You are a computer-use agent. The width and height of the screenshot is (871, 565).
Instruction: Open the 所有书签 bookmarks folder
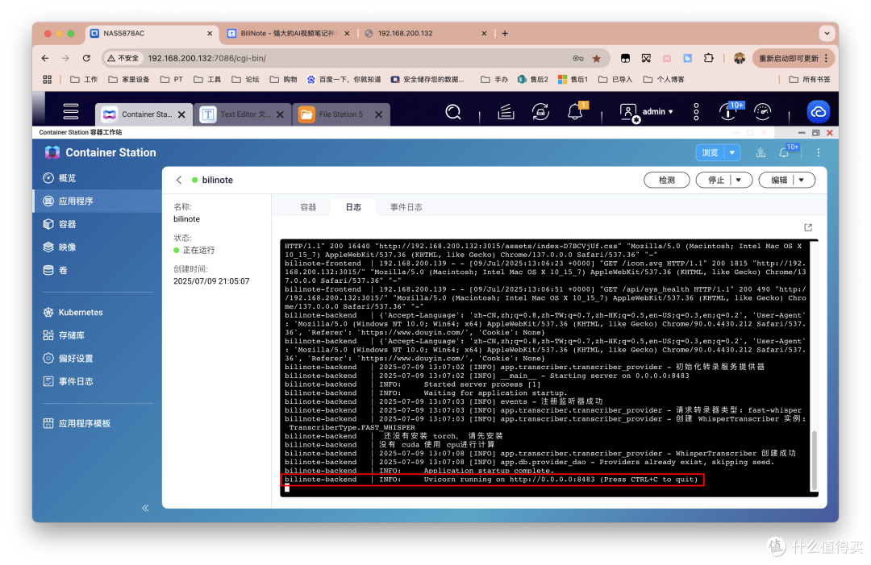810,79
